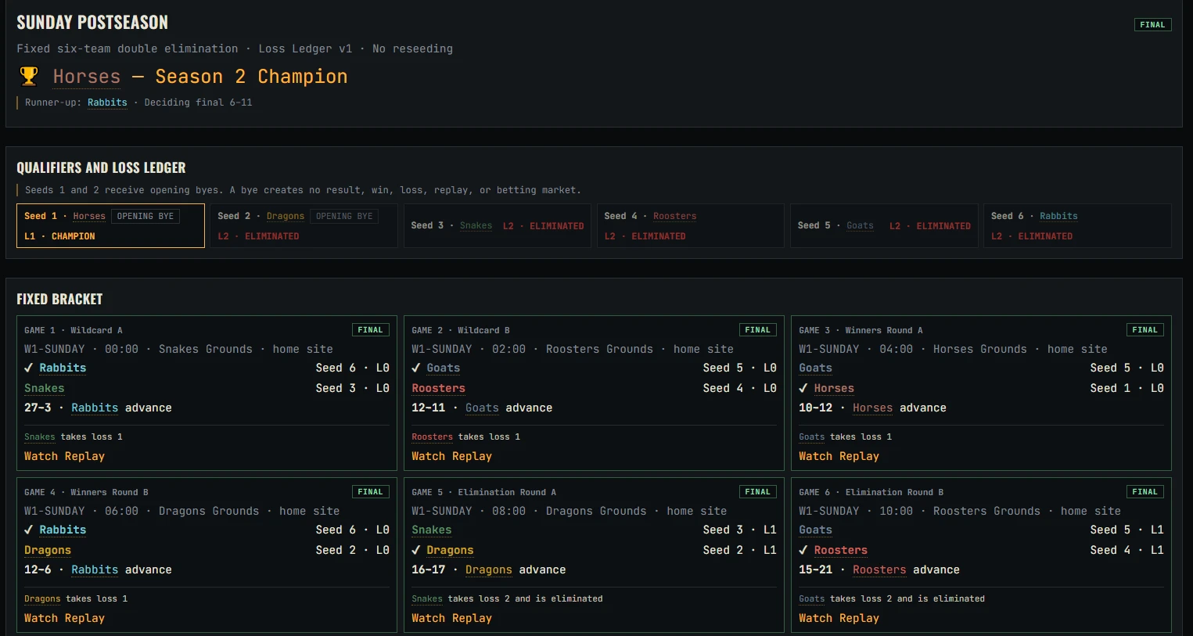Click 'L1 · CHAMPION' status text
1193x636 pixels.
[x=59, y=236]
